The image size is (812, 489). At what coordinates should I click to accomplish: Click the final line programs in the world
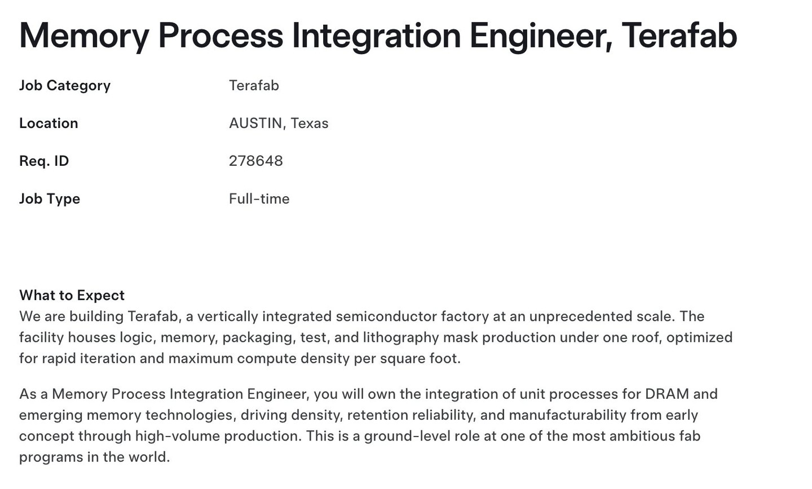coord(95,457)
